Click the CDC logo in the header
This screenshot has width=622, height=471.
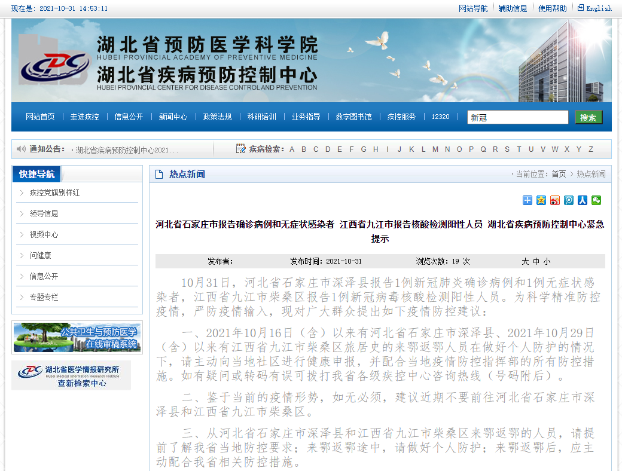click(55, 60)
